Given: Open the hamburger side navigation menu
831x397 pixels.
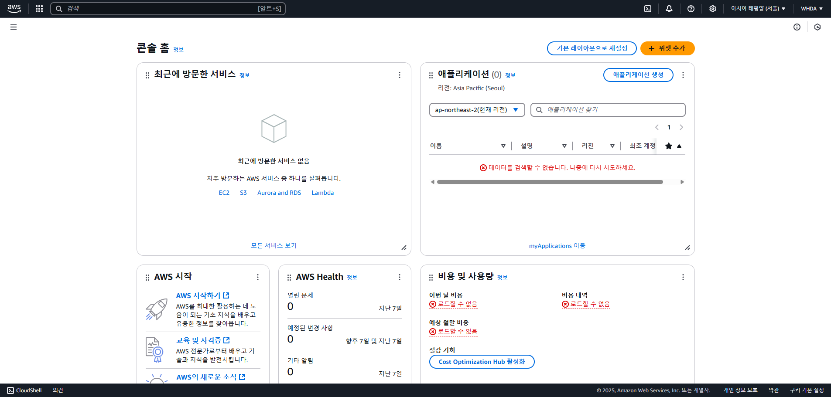Looking at the screenshot, I should [14, 27].
